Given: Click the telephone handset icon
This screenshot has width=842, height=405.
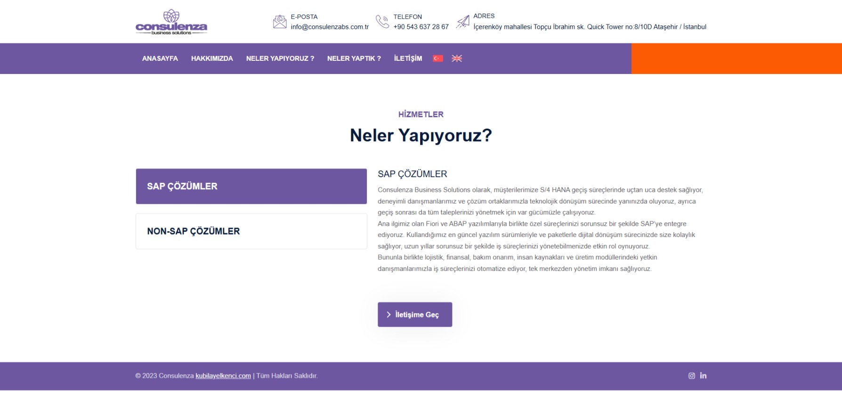Looking at the screenshot, I should click(x=382, y=21).
